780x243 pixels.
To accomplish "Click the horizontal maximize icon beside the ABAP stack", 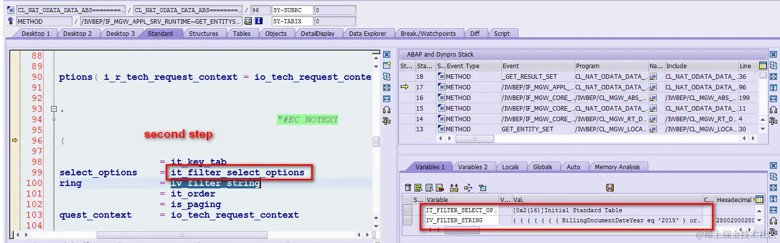I will coord(773,99).
